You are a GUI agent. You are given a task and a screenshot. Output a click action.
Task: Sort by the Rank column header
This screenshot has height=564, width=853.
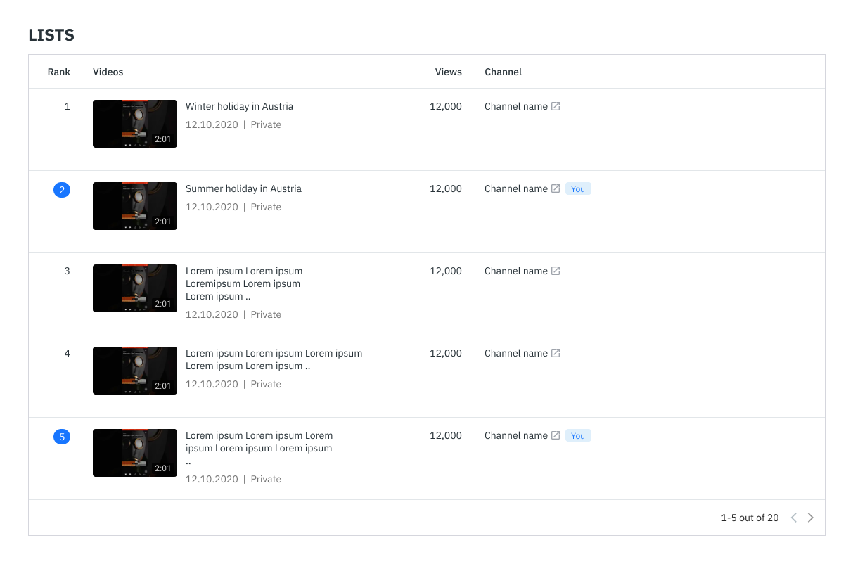[x=59, y=72]
